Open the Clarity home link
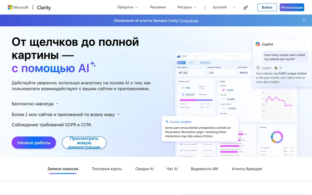312x195 pixels. (x=44, y=7)
